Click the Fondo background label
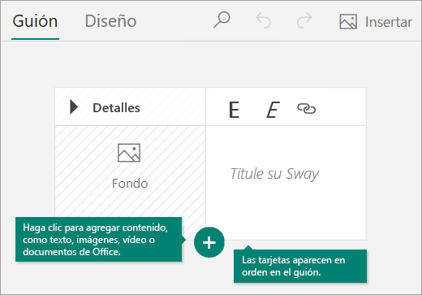 point(130,184)
